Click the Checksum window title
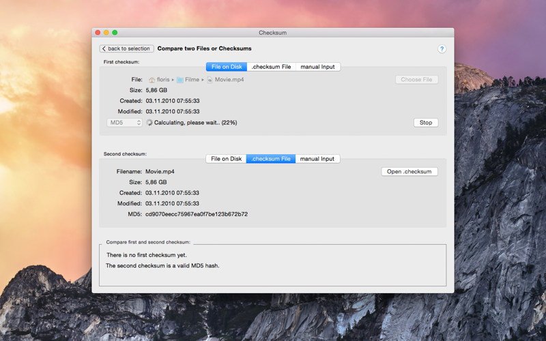546x341 pixels. 272,33
